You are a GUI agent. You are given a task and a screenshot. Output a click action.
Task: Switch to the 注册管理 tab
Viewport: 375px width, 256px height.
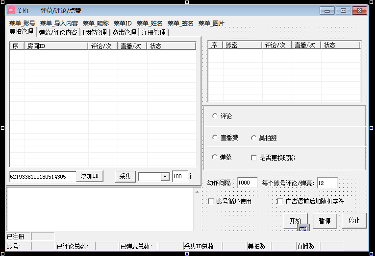click(154, 32)
